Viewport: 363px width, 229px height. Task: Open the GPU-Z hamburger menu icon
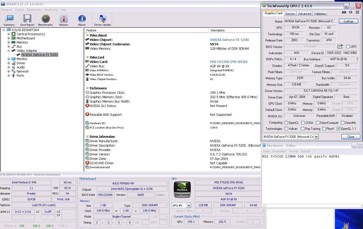358,12
